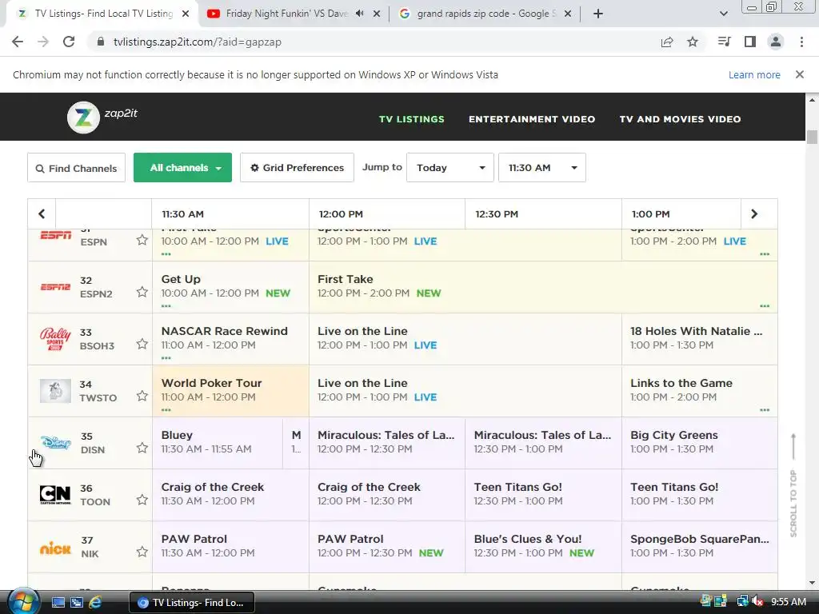Click the Nick channel logo
819x614 pixels.
pyautogui.click(x=55, y=548)
